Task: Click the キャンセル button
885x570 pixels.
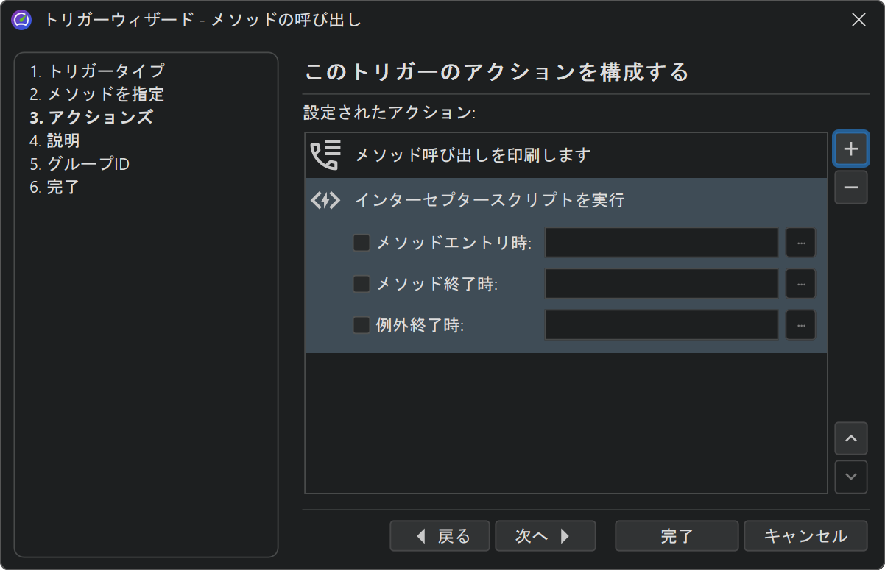Action: (805, 536)
